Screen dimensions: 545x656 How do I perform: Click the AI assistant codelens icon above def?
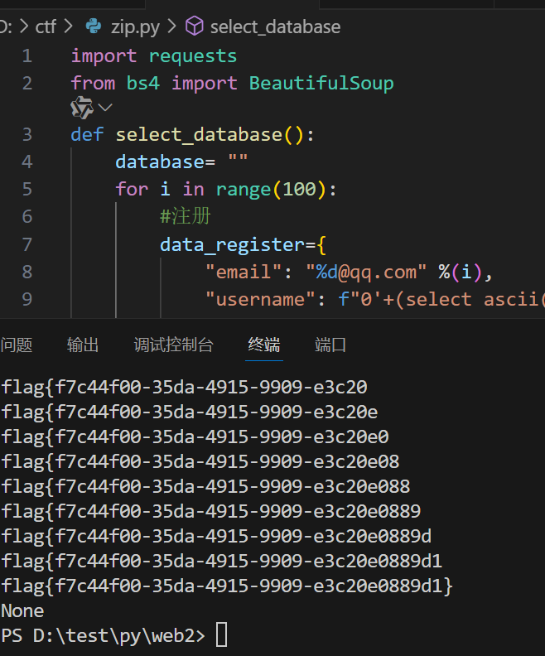(81, 108)
